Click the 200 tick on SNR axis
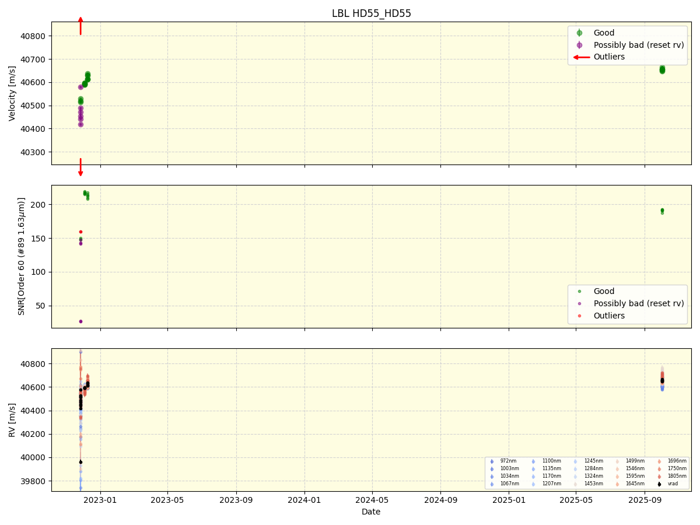 point(38,205)
